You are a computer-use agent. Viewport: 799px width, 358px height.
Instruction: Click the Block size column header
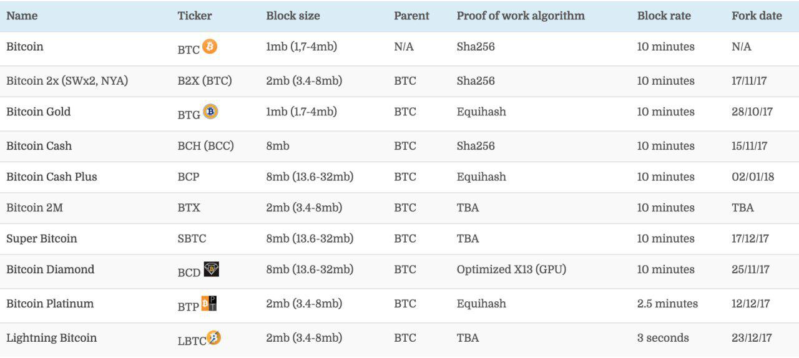[x=293, y=16]
